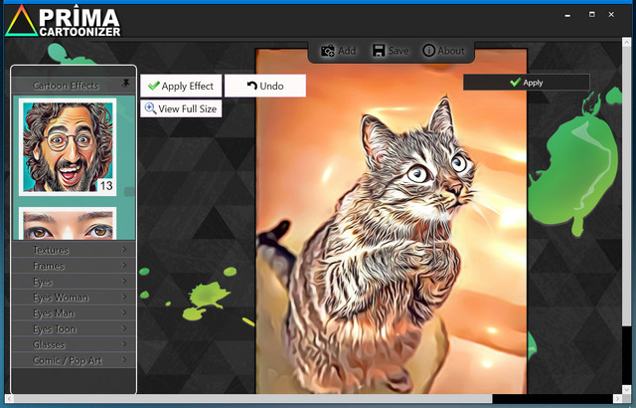The image size is (636, 408).
Task: Select the Comic / Pop Art category
Action: 74,360
